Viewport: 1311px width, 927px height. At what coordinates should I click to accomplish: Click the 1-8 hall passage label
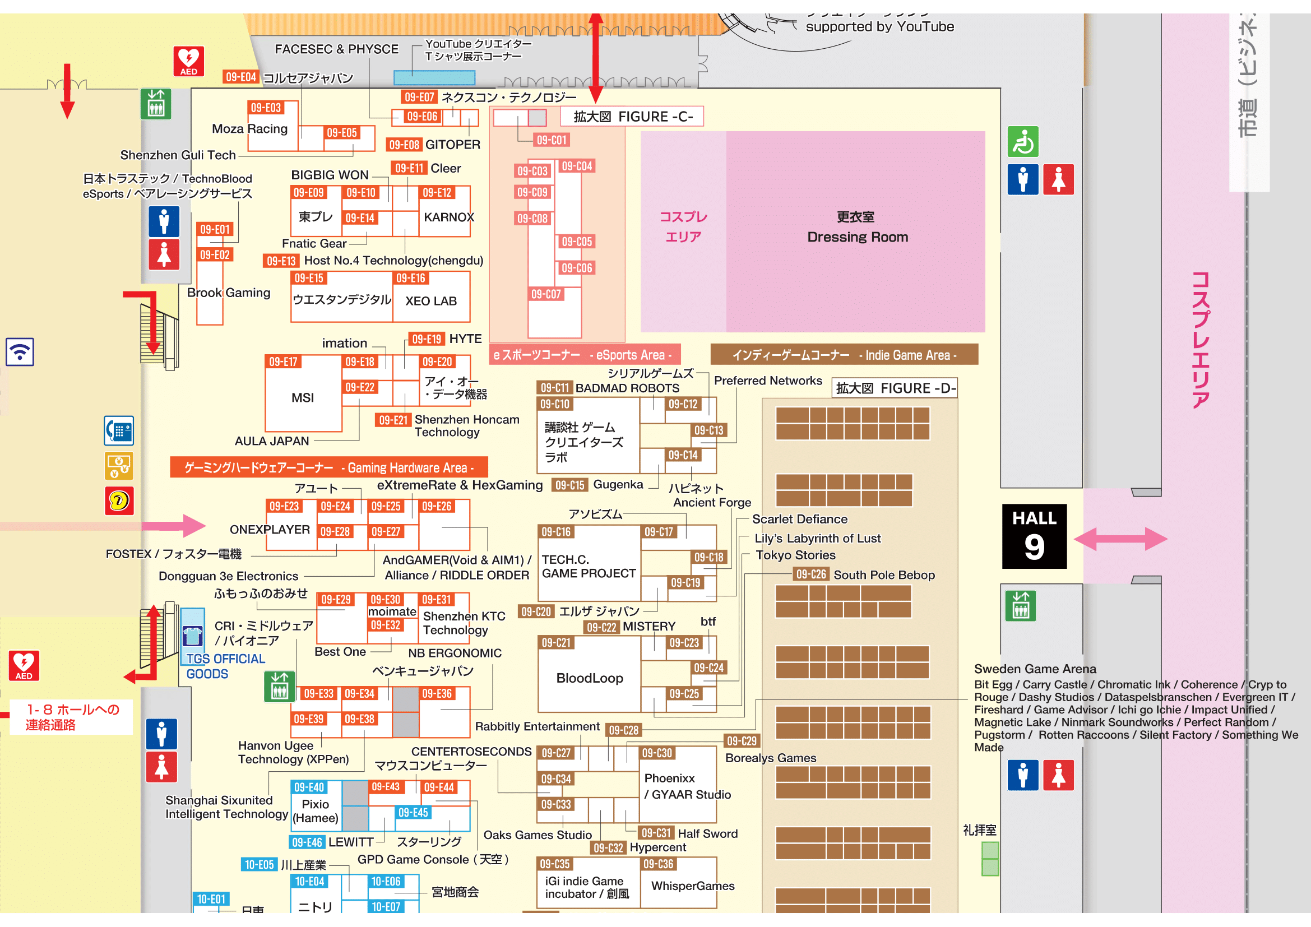(71, 716)
